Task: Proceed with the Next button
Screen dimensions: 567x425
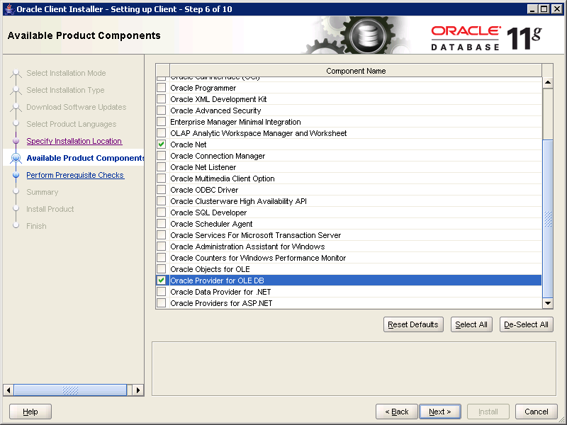Action: (x=439, y=412)
